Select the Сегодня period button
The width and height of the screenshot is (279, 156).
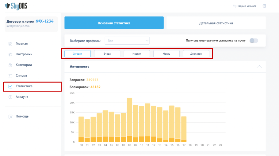coord(77,54)
